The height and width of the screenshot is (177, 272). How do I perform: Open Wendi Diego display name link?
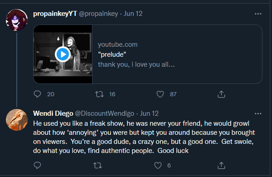[x=53, y=113]
